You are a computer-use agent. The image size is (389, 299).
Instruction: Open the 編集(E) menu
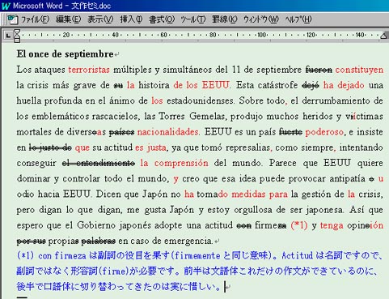click(68, 19)
